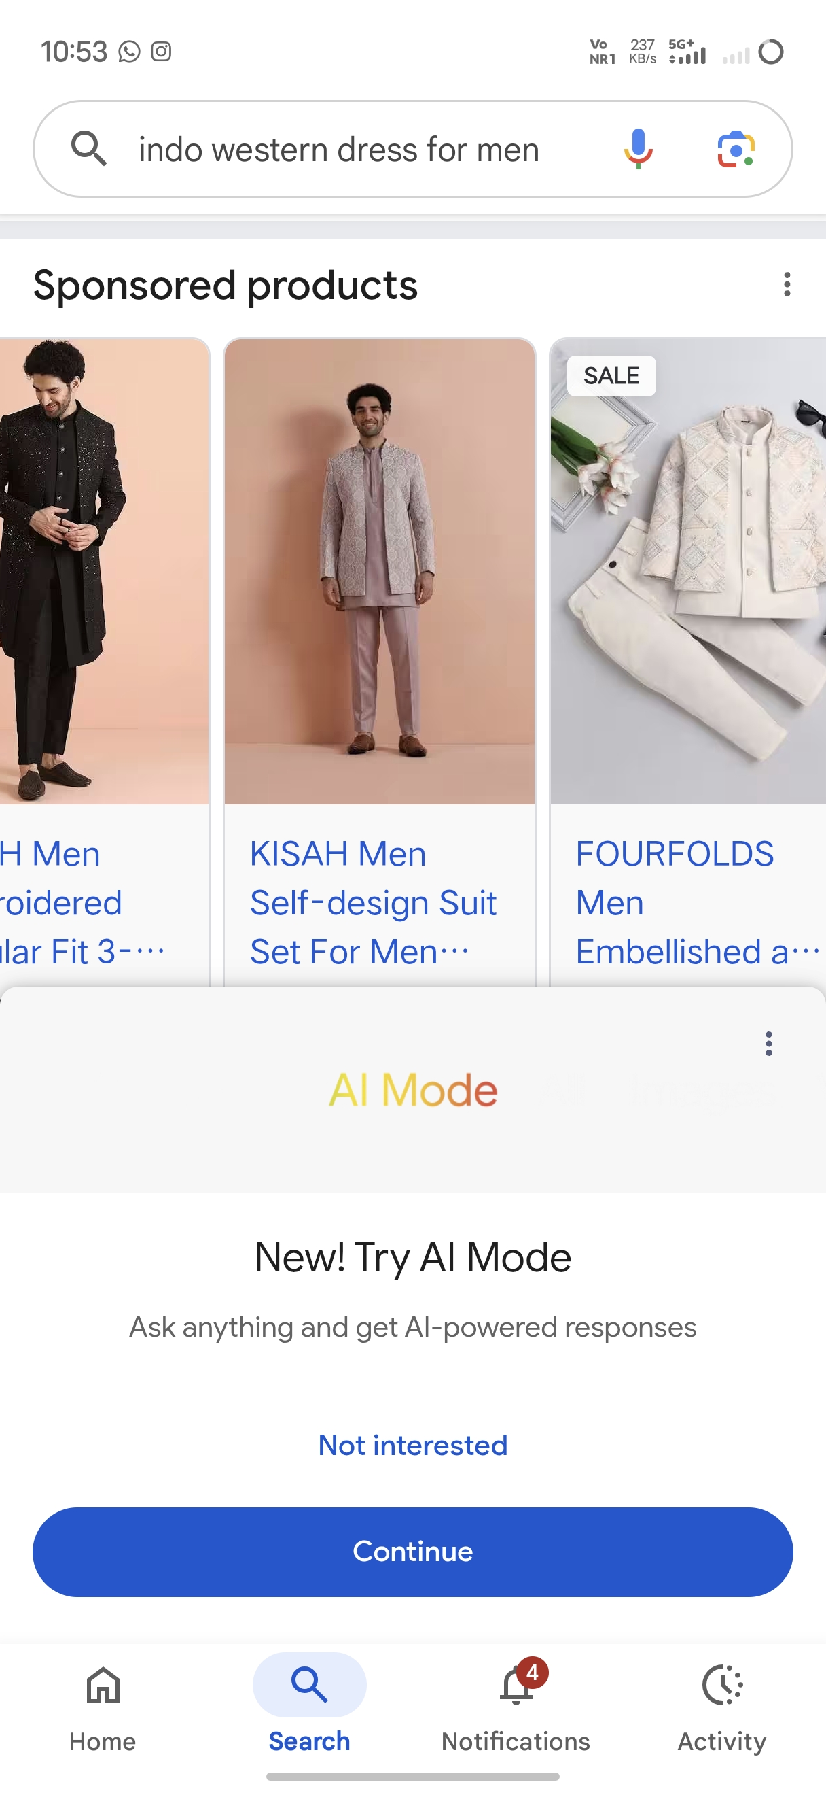826x1795 pixels.
Task: Dismiss with Not interested link
Action: click(412, 1446)
